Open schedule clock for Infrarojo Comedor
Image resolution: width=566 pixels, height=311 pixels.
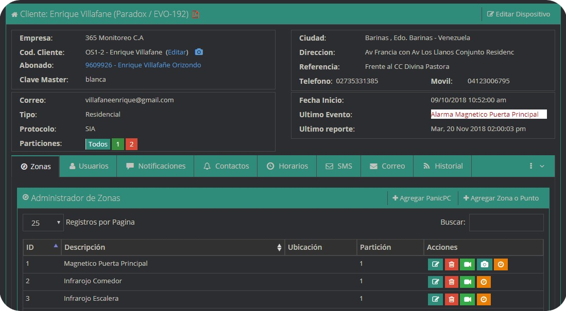(484, 282)
